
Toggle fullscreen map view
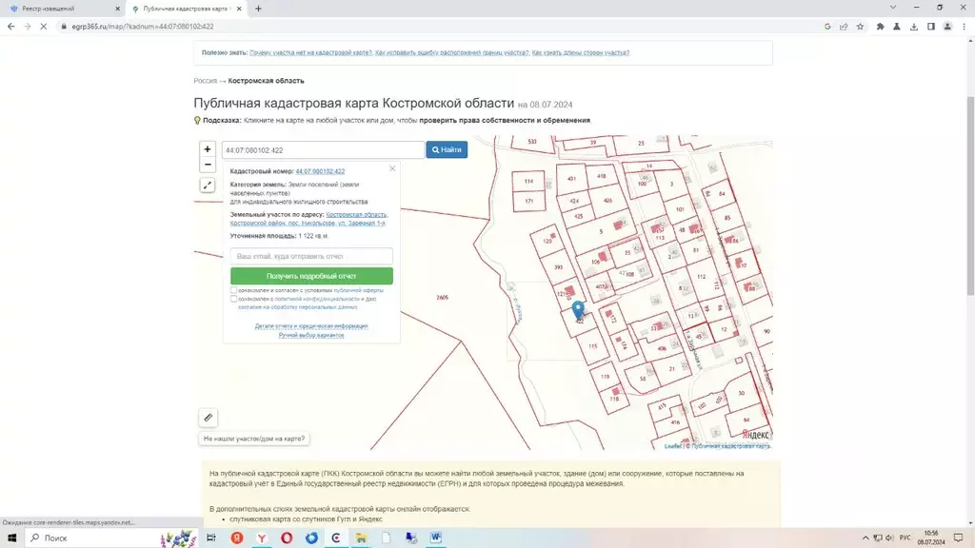click(208, 186)
